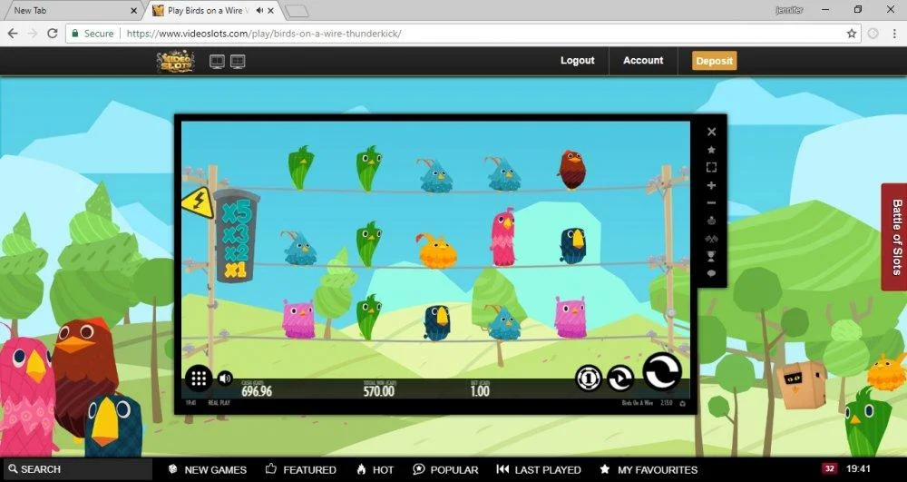This screenshot has width=907, height=482.
Task: Click the orange bird on middle wire
Action: coord(437,251)
